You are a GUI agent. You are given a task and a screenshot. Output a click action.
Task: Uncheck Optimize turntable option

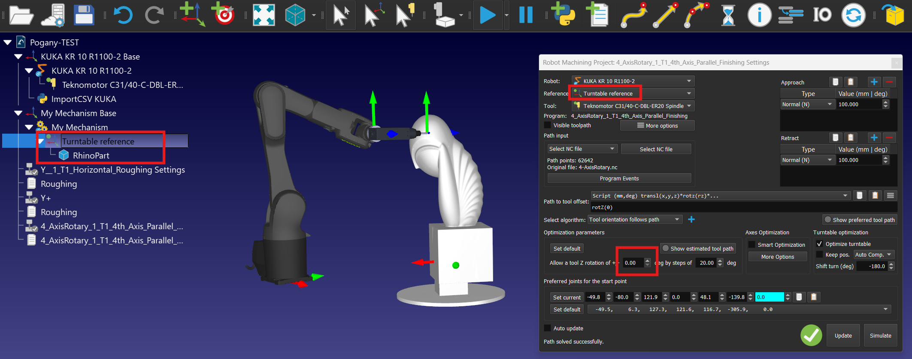point(819,244)
